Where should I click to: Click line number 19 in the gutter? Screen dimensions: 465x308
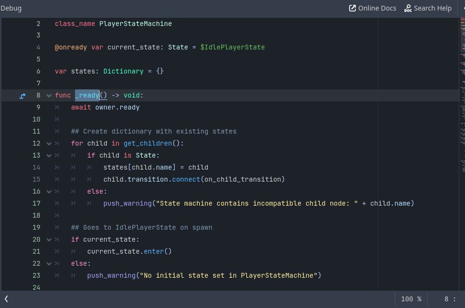36,227
